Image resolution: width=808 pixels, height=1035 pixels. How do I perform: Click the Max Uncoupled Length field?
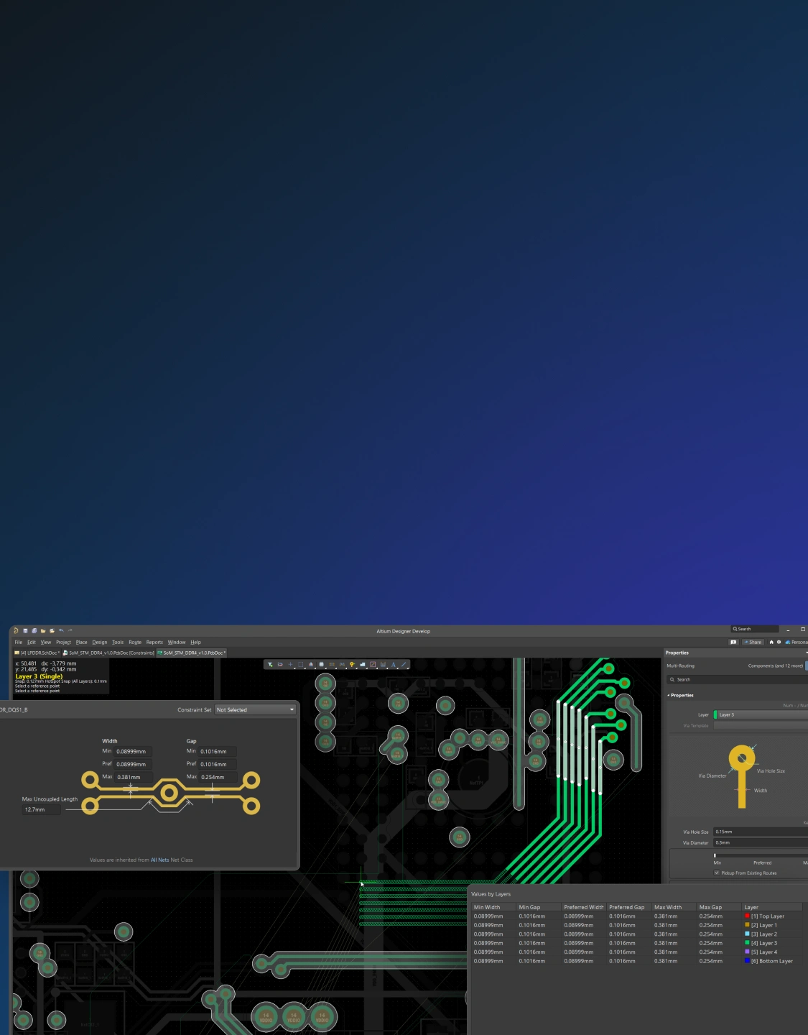pyautogui.click(x=41, y=810)
